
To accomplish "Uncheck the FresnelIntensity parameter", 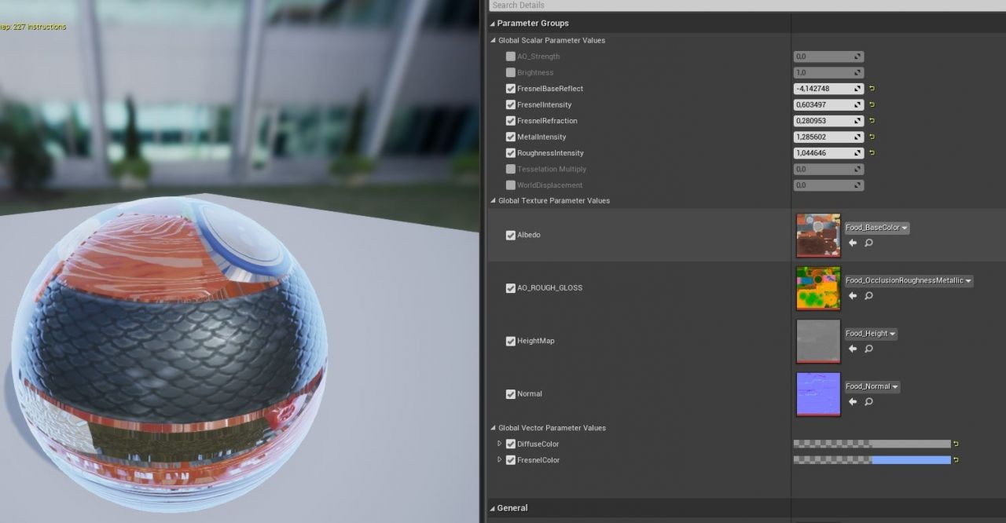I will tap(511, 104).
